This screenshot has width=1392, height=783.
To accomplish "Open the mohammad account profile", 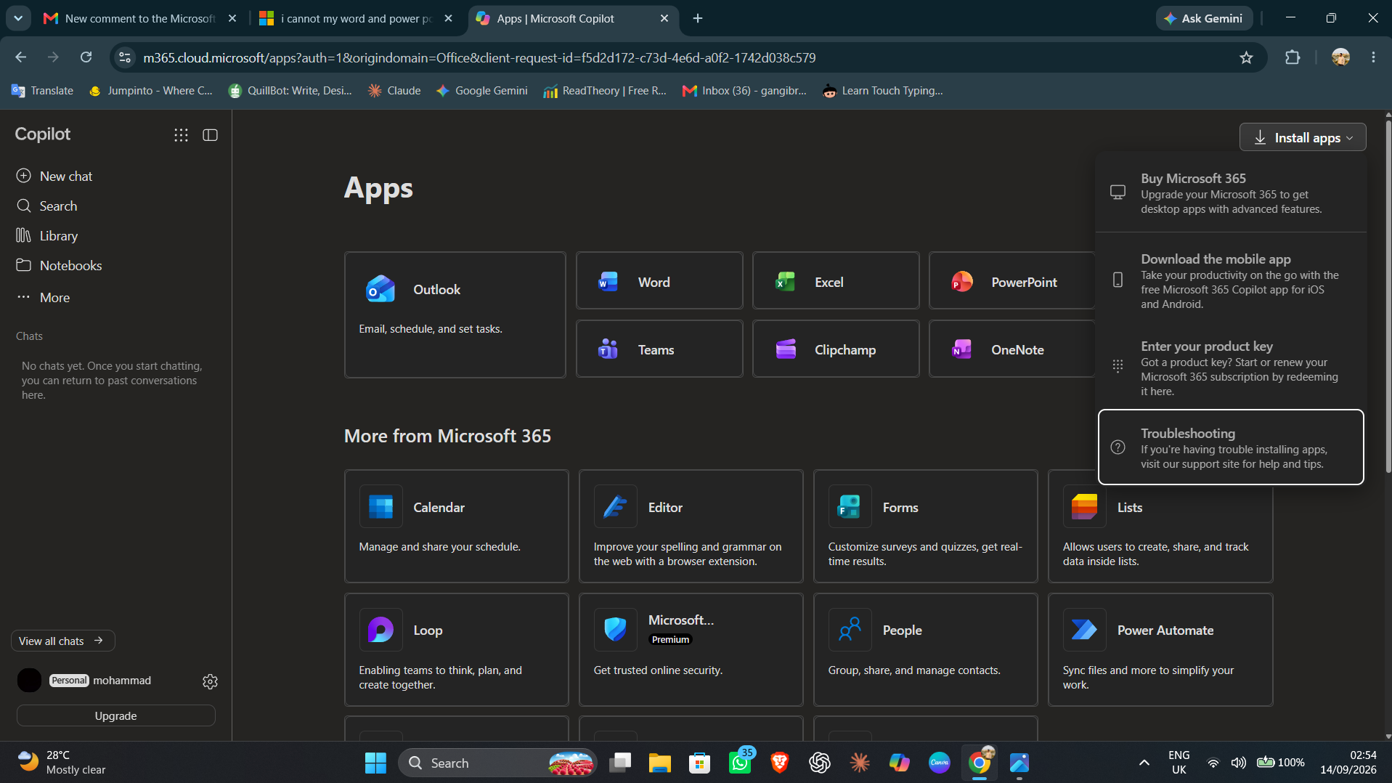I will coord(86,681).
